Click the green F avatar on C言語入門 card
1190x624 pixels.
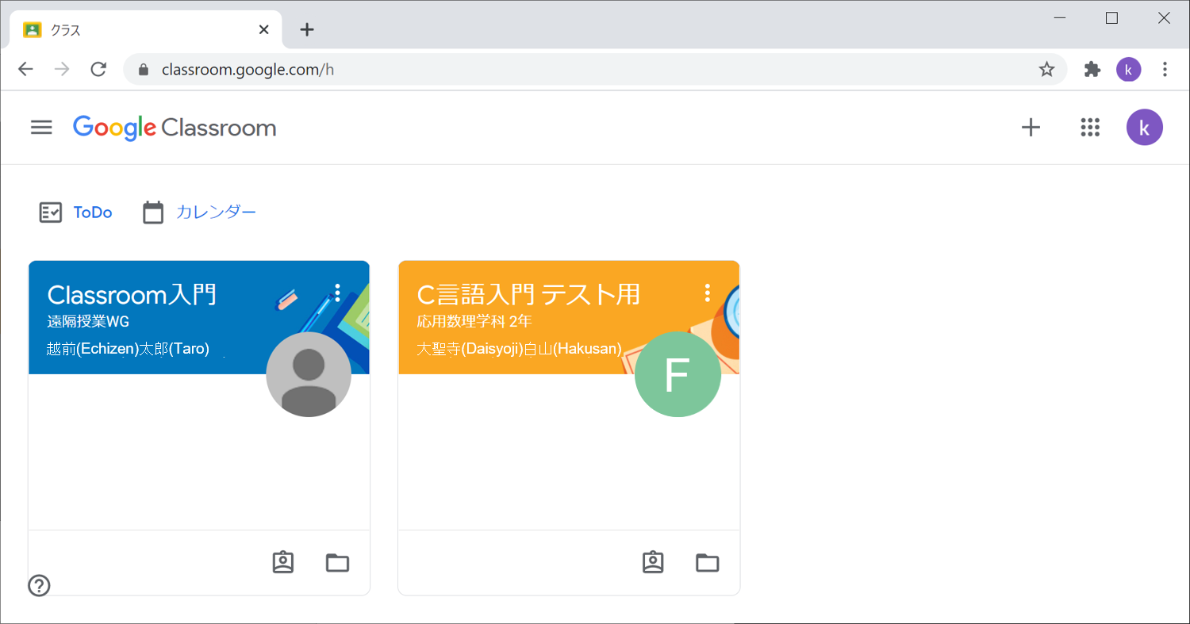(x=678, y=374)
